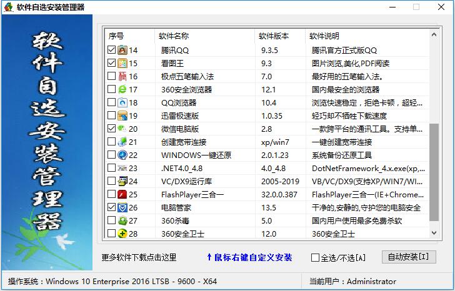Open the 更多软件下载点击这里 link
The width and height of the screenshot is (455, 291).
139,257
